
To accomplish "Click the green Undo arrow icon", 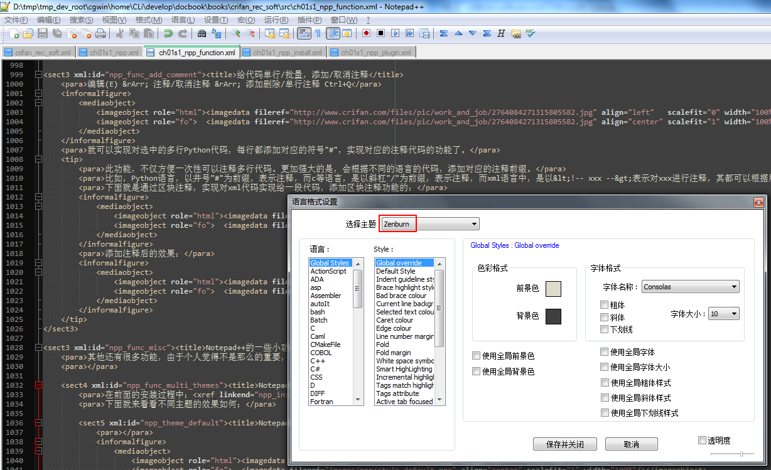I will (168, 33).
